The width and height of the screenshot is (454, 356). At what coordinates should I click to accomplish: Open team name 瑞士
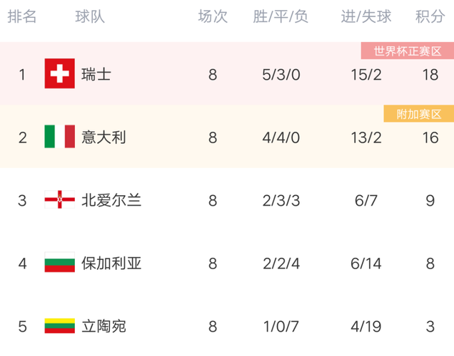(x=96, y=75)
